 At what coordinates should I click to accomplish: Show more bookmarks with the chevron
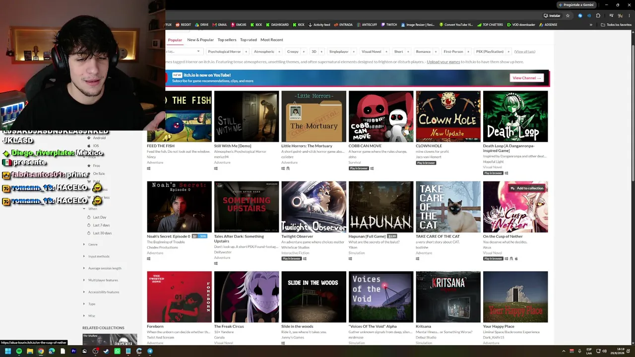(591, 25)
